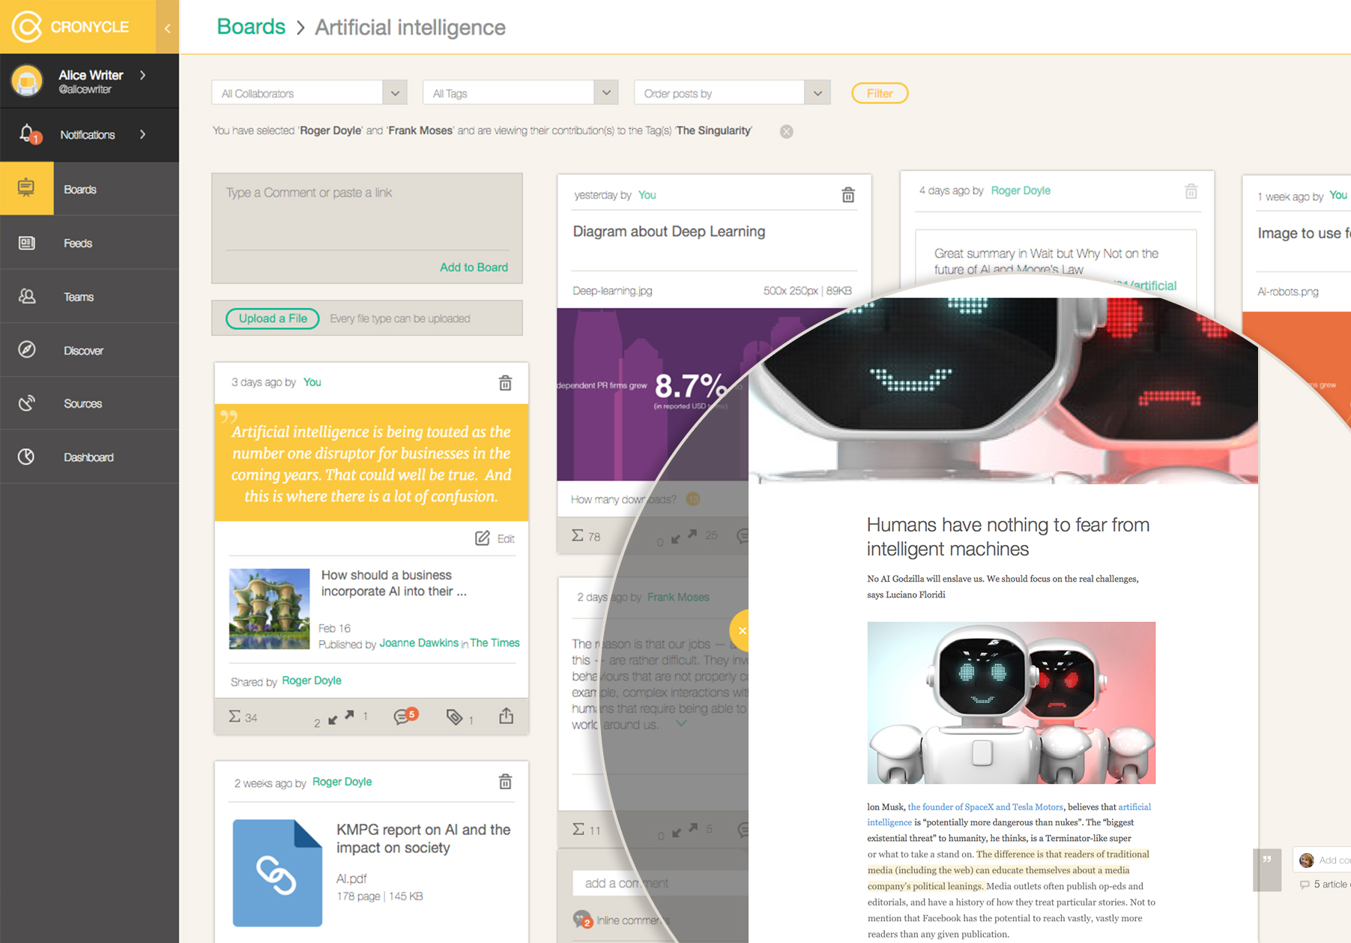1351x943 pixels.
Task: Expand the Notifications chevron
Action: click(x=142, y=134)
